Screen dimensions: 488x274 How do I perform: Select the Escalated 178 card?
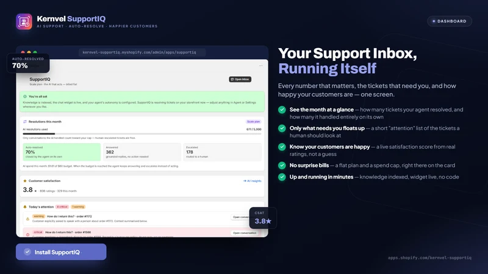tap(222, 152)
